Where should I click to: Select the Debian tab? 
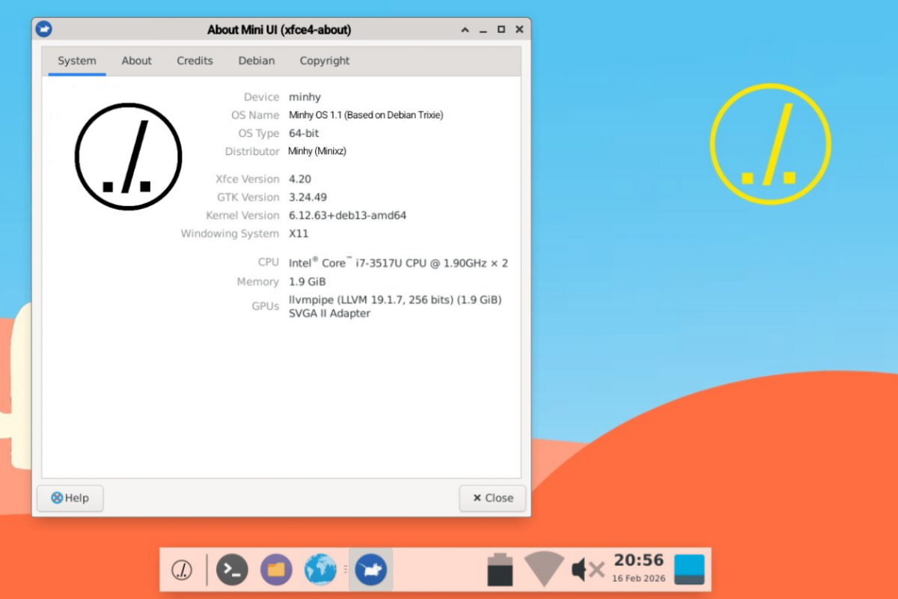(x=257, y=61)
